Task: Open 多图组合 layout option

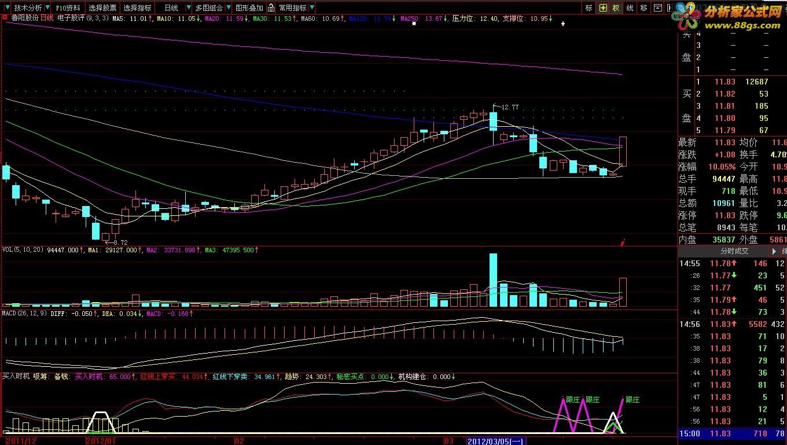Action: [208, 8]
